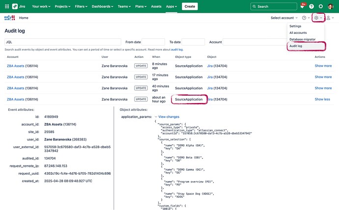Click Show less on the expanded event

[322, 99]
